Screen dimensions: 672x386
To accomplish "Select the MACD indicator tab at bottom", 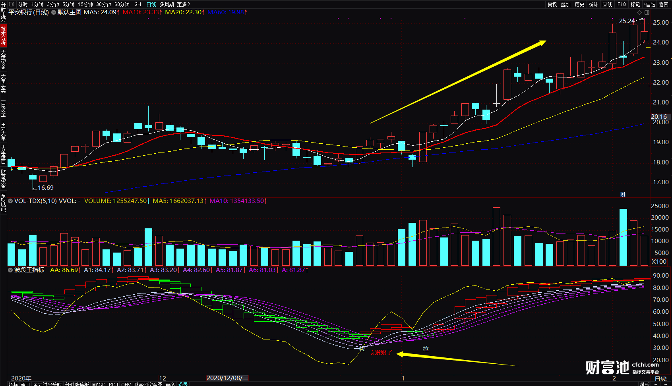I will pyautogui.click(x=99, y=384).
